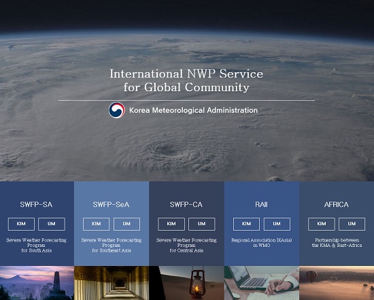Click the SWFP-CA heading
The height and width of the screenshot is (300, 374).
click(186, 205)
